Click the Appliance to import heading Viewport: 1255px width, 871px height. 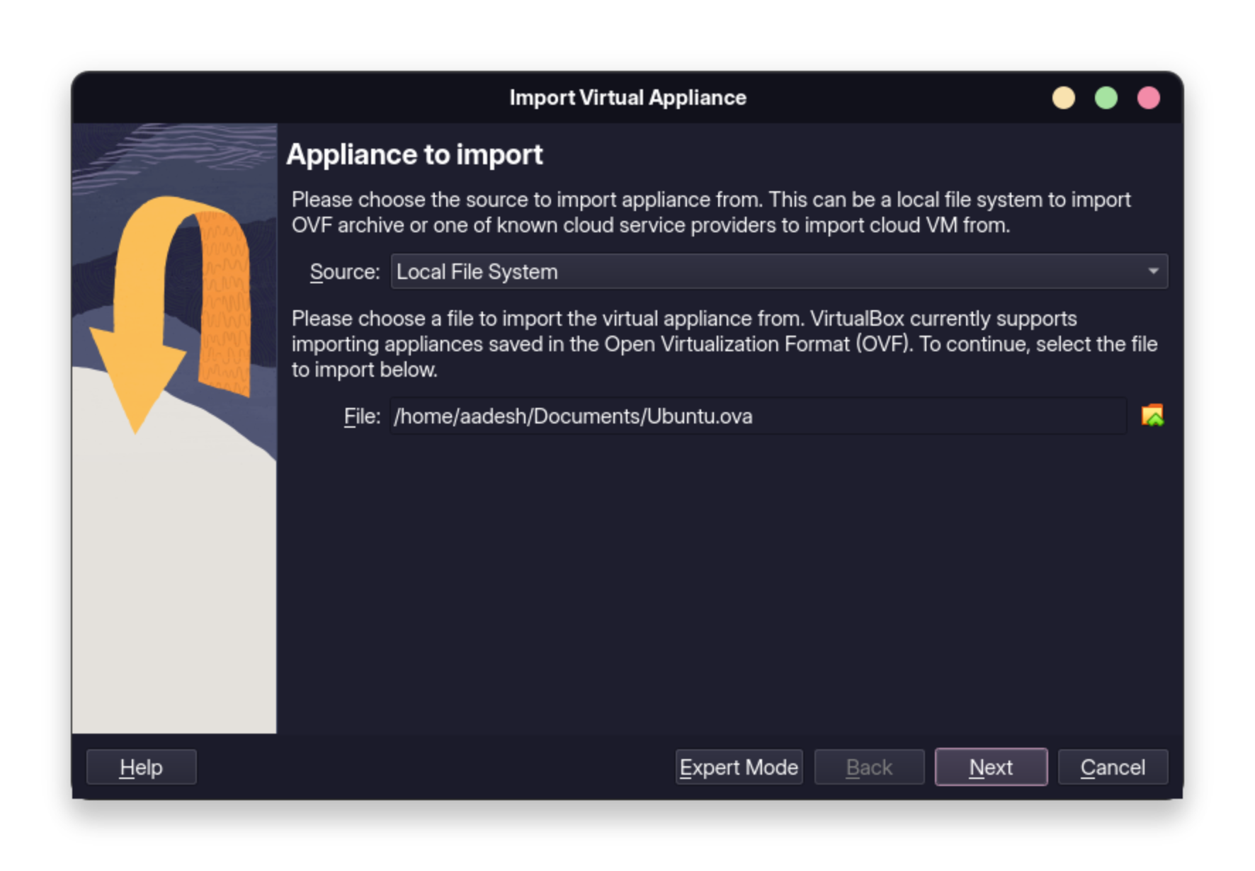pyautogui.click(x=415, y=154)
